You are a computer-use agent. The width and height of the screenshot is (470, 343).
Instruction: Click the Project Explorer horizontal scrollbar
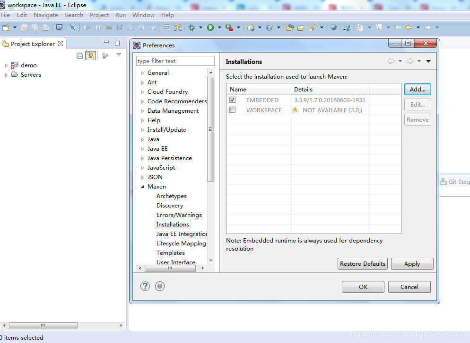(x=43, y=325)
